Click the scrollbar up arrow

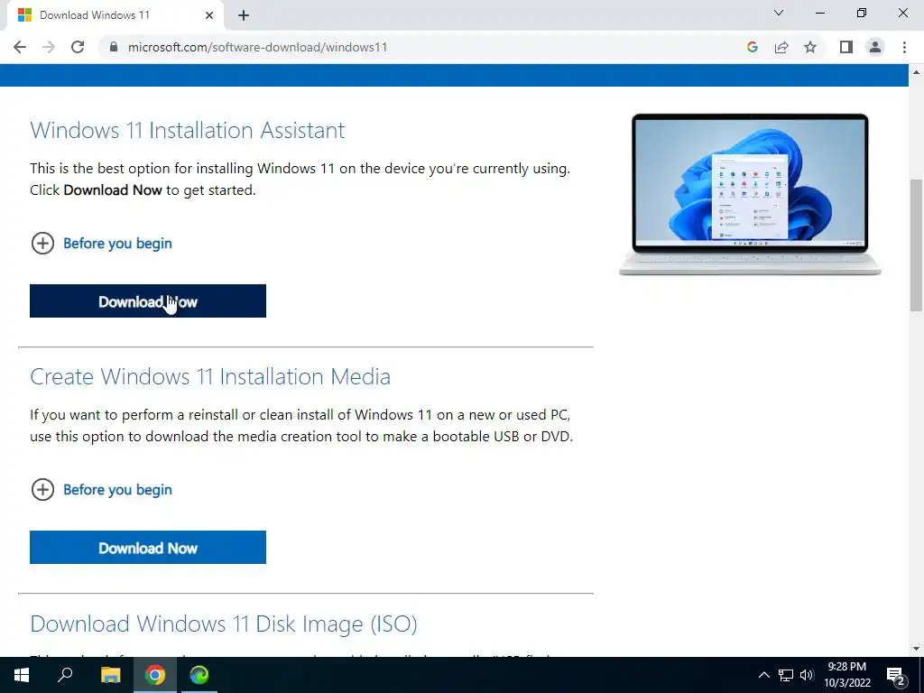[x=916, y=72]
